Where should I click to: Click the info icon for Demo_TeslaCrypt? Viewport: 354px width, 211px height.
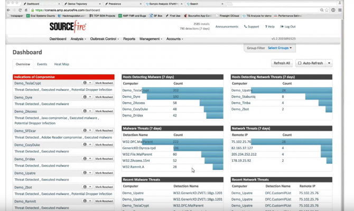pyautogui.click(x=85, y=83)
